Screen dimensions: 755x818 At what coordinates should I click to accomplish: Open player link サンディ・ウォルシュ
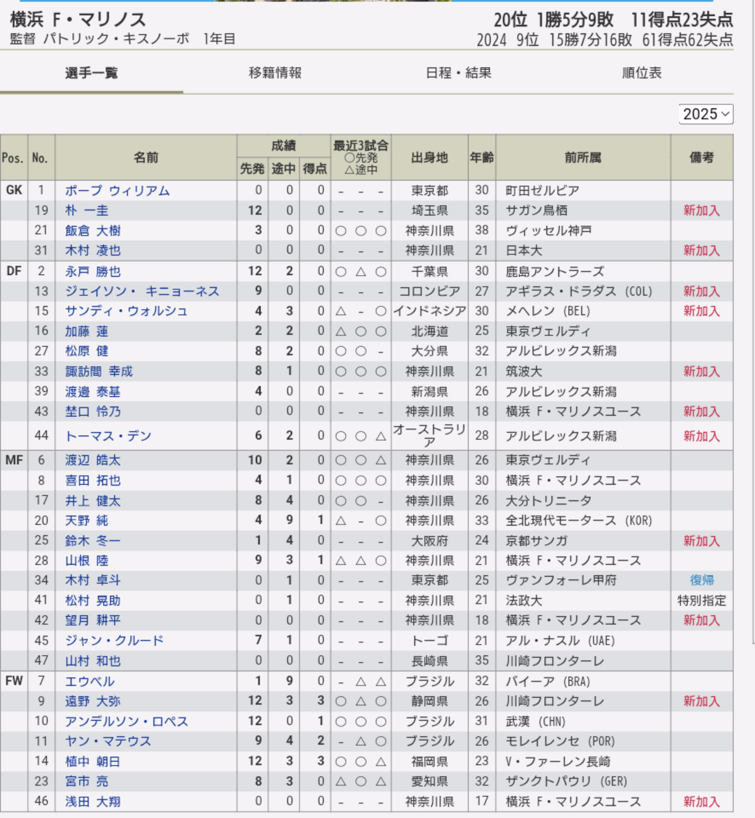[x=126, y=311]
